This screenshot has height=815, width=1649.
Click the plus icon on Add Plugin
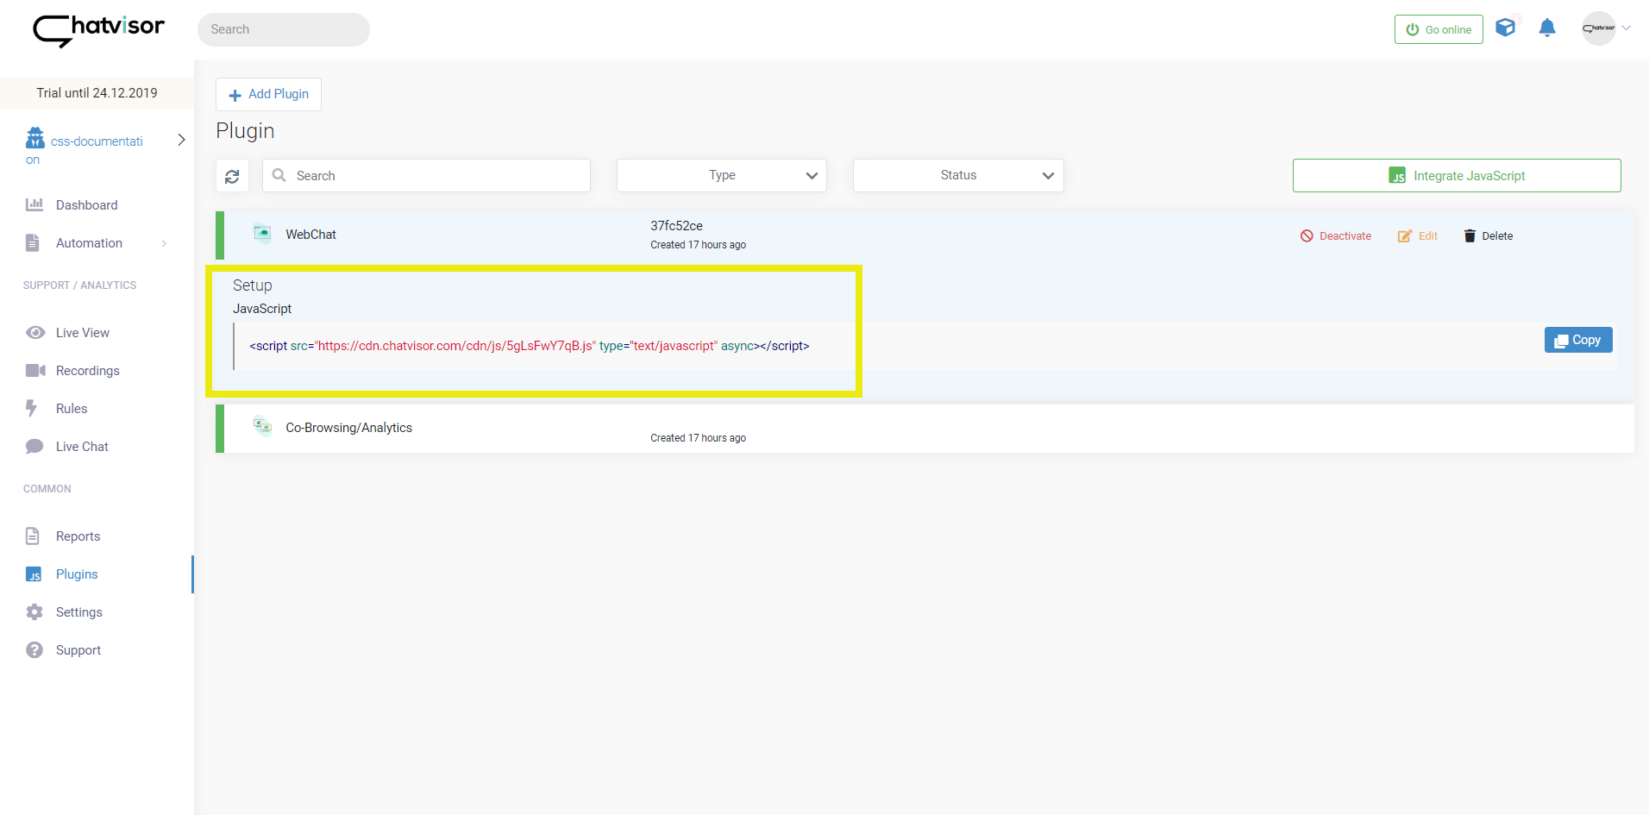(x=235, y=95)
